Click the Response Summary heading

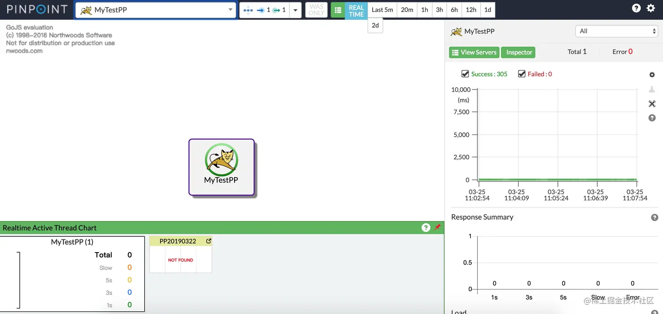point(482,217)
